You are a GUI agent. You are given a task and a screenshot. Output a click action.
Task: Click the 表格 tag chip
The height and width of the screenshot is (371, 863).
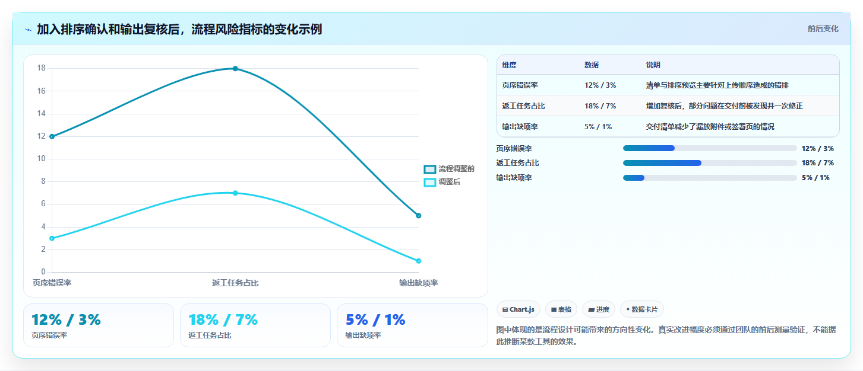coord(561,309)
